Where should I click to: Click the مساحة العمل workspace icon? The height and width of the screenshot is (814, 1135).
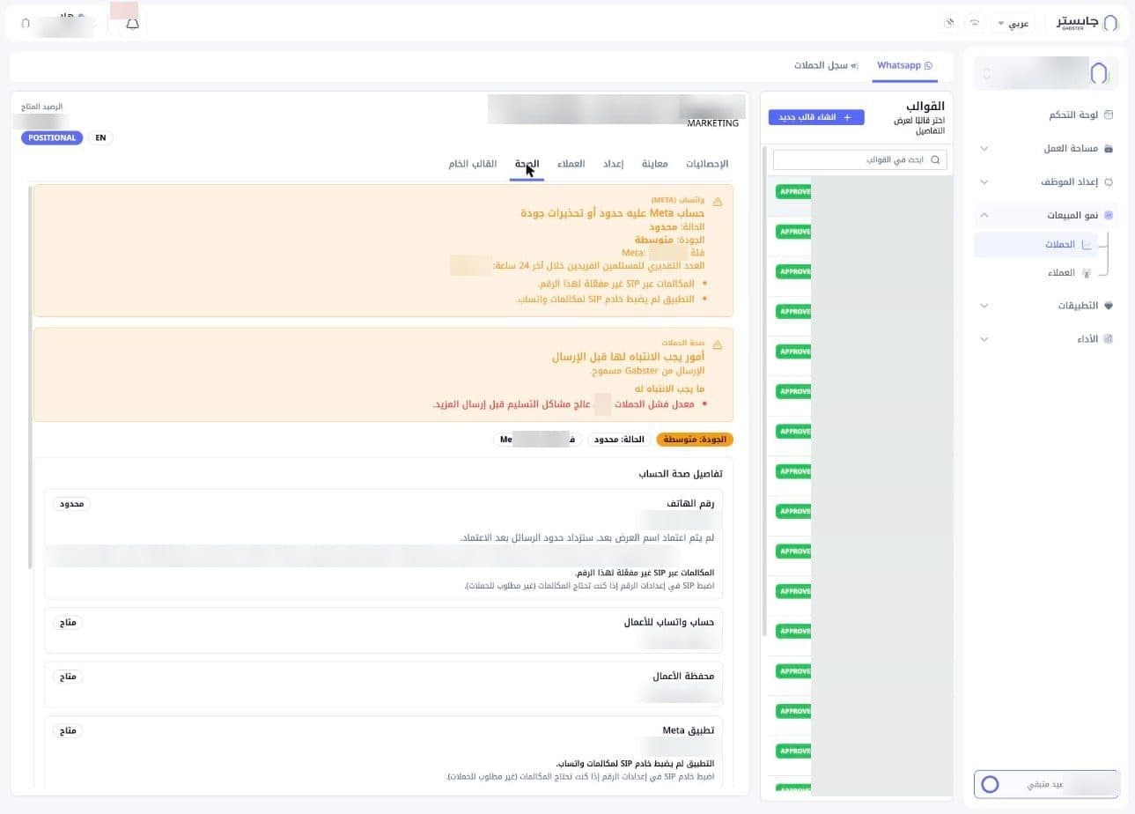coord(1109,149)
